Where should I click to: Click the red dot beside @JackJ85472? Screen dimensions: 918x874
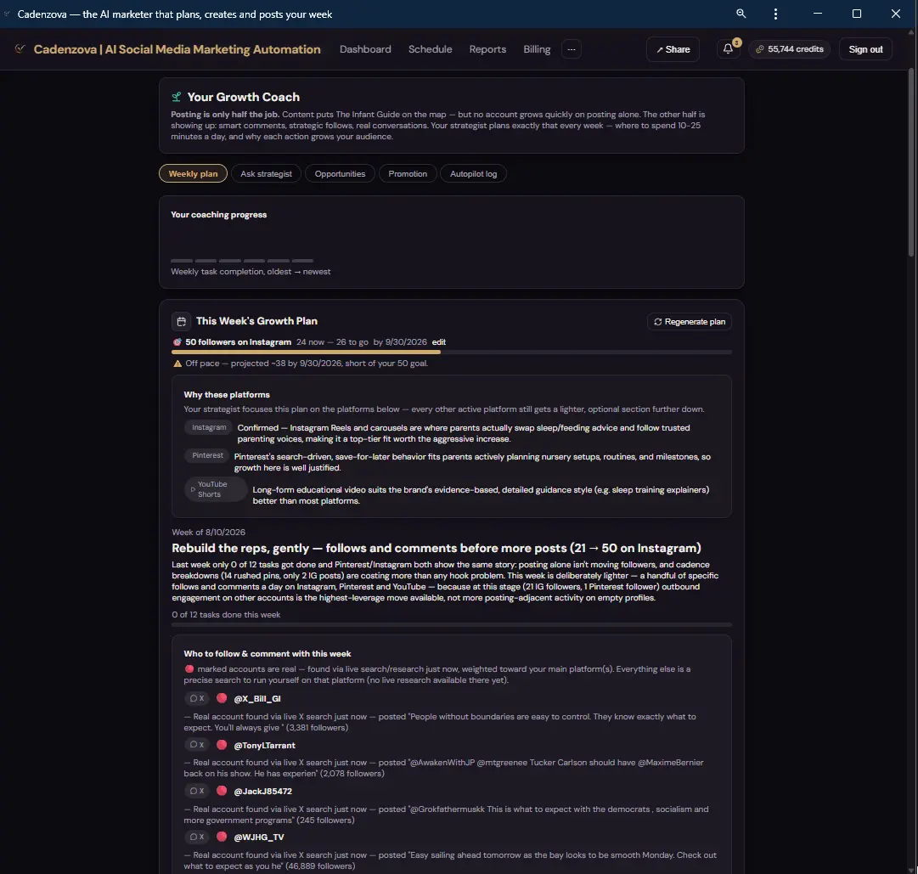222,790
